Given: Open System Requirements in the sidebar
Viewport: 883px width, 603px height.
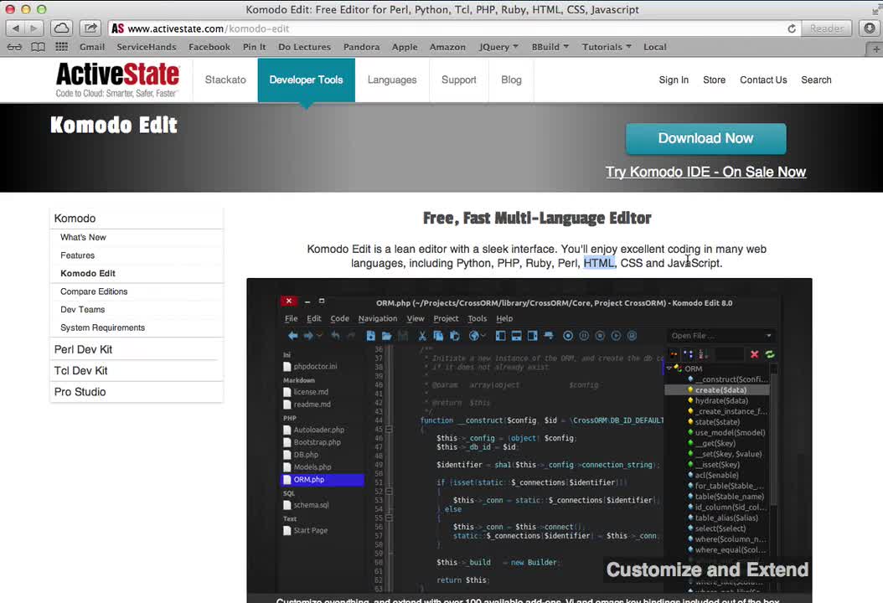Looking at the screenshot, I should 102,327.
